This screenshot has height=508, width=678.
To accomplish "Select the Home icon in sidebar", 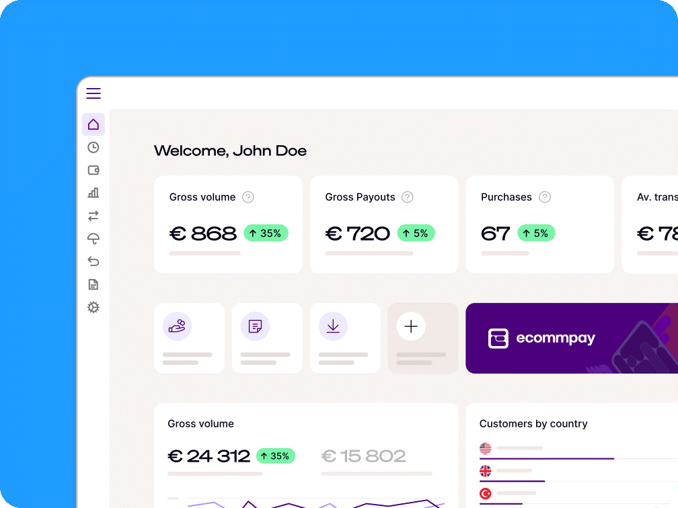I will coord(93,124).
